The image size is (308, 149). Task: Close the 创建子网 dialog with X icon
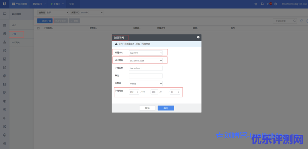tap(198, 37)
